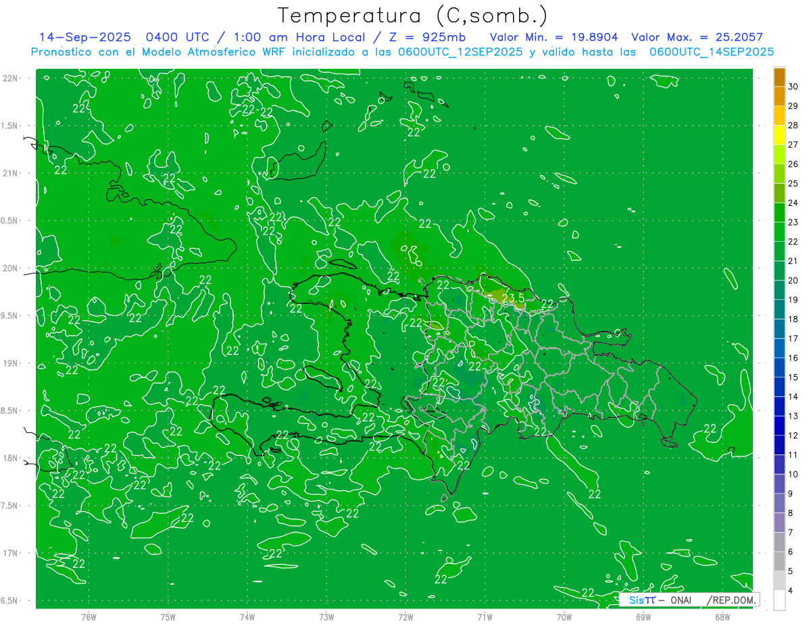The width and height of the screenshot is (811, 626).
Task: Pick the dark blue swatch between 12 and 13
Action: (779, 425)
